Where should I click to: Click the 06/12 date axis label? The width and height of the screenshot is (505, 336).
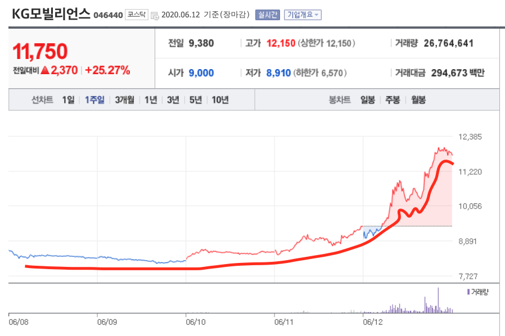pos(373,322)
